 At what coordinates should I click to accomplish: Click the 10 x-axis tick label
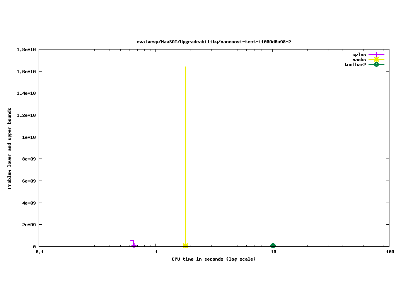click(x=273, y=252)
